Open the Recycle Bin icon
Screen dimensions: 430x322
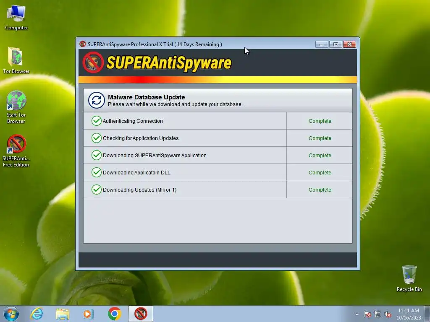pos(409,278)
